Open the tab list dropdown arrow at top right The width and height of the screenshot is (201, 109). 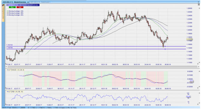199,2
